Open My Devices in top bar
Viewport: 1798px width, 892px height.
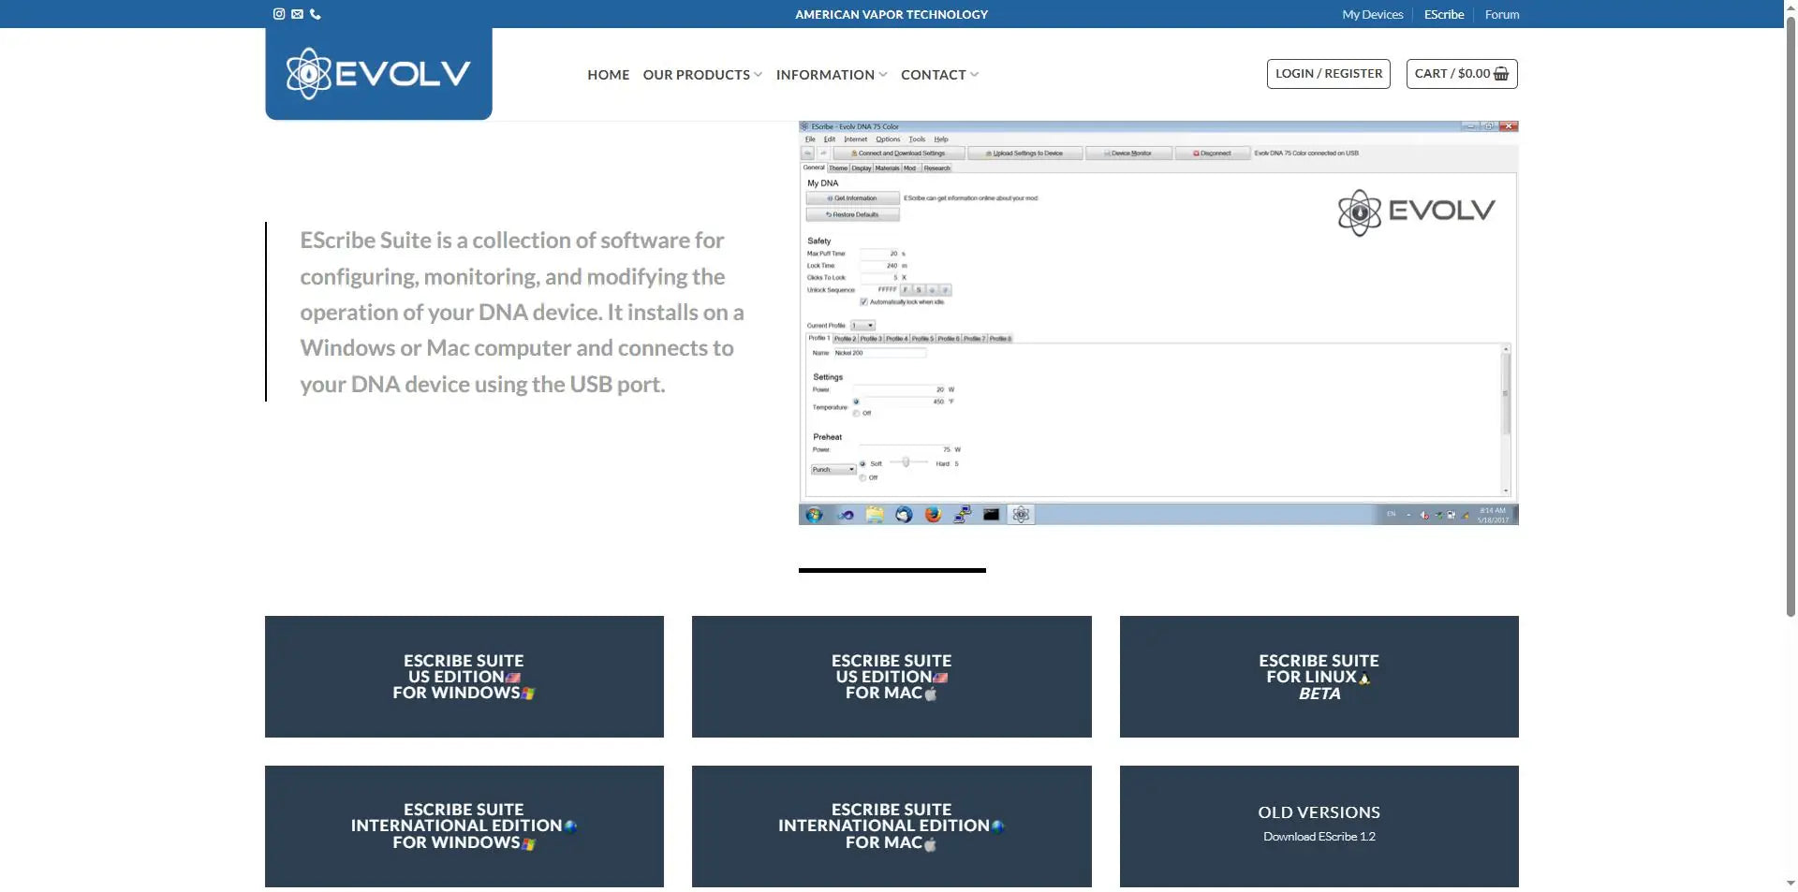(x=1372, y=14)
